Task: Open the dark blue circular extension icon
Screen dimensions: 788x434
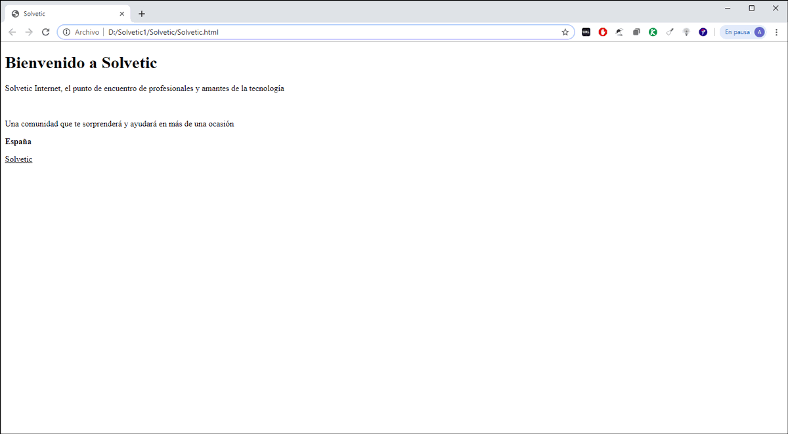Action: pyautogui.click(x=703, y=32)
